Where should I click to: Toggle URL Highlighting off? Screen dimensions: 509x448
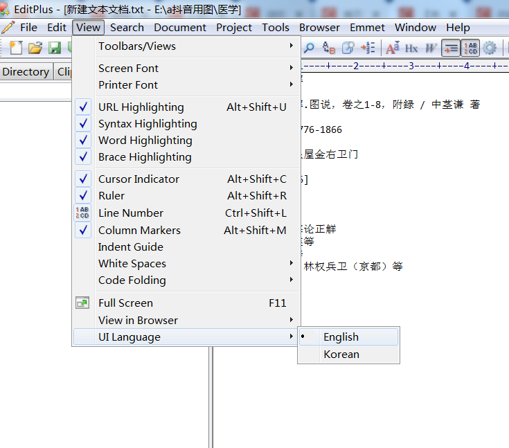[x=141, y=107]
